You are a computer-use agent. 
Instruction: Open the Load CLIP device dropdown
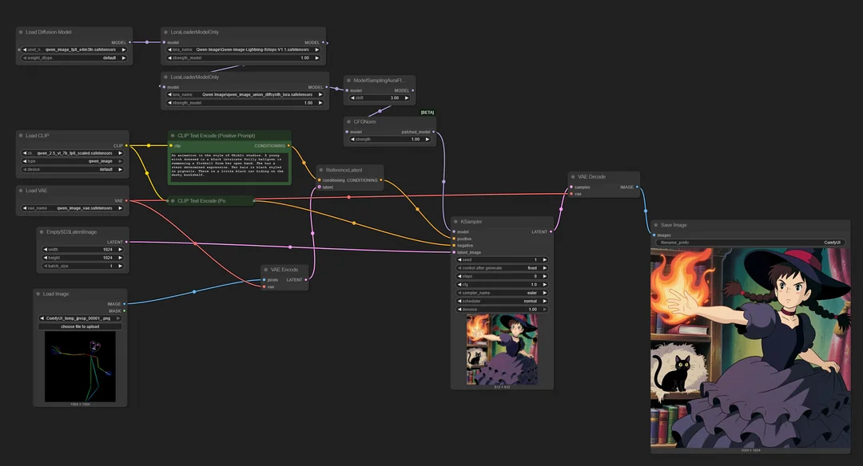click(73, 169)
